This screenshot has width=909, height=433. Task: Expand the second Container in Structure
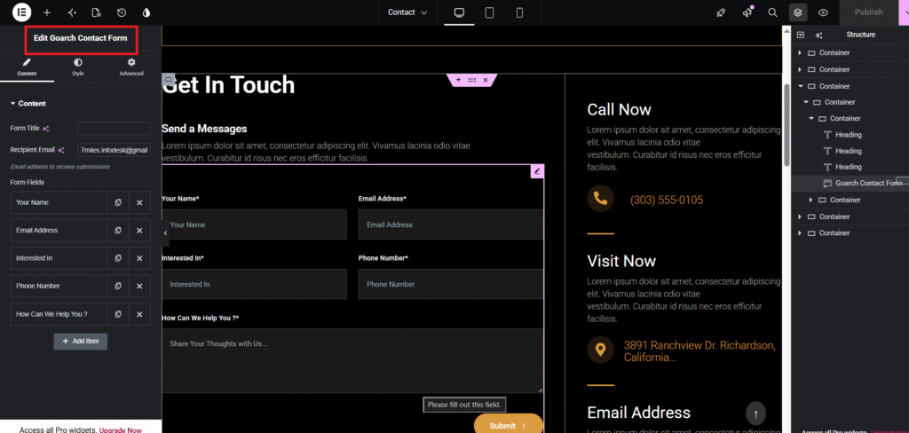coord(800,69)
